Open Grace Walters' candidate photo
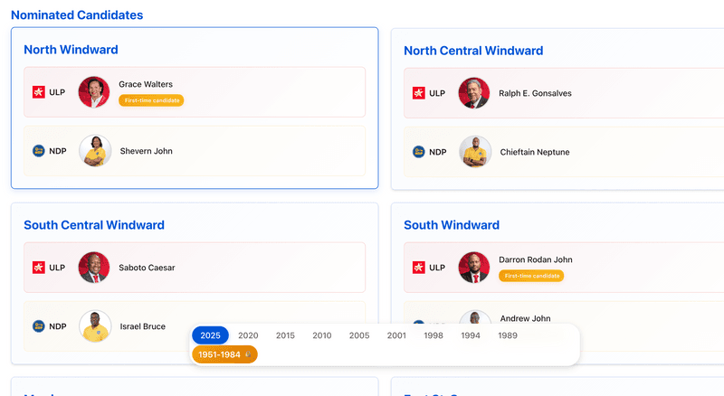This screenshot has height=396, width=724. click(94, 92)
